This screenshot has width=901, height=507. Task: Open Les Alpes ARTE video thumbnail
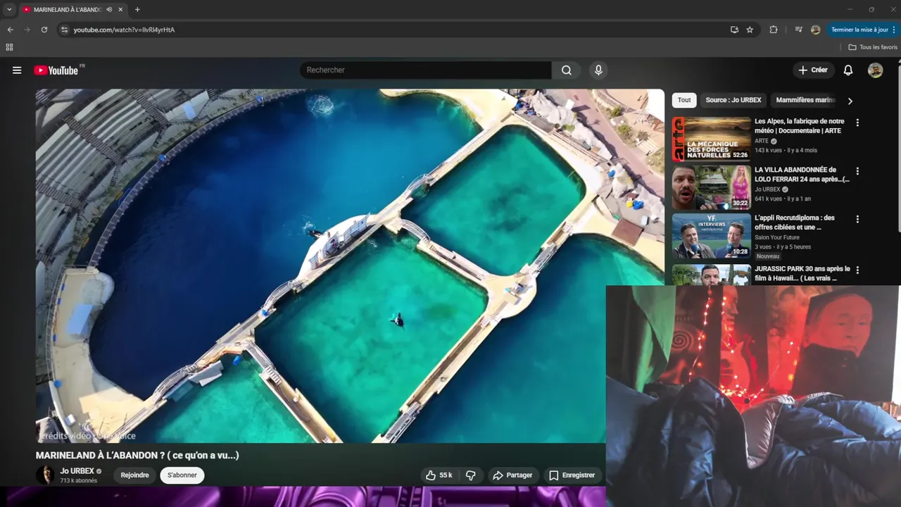tap(711, 139)
